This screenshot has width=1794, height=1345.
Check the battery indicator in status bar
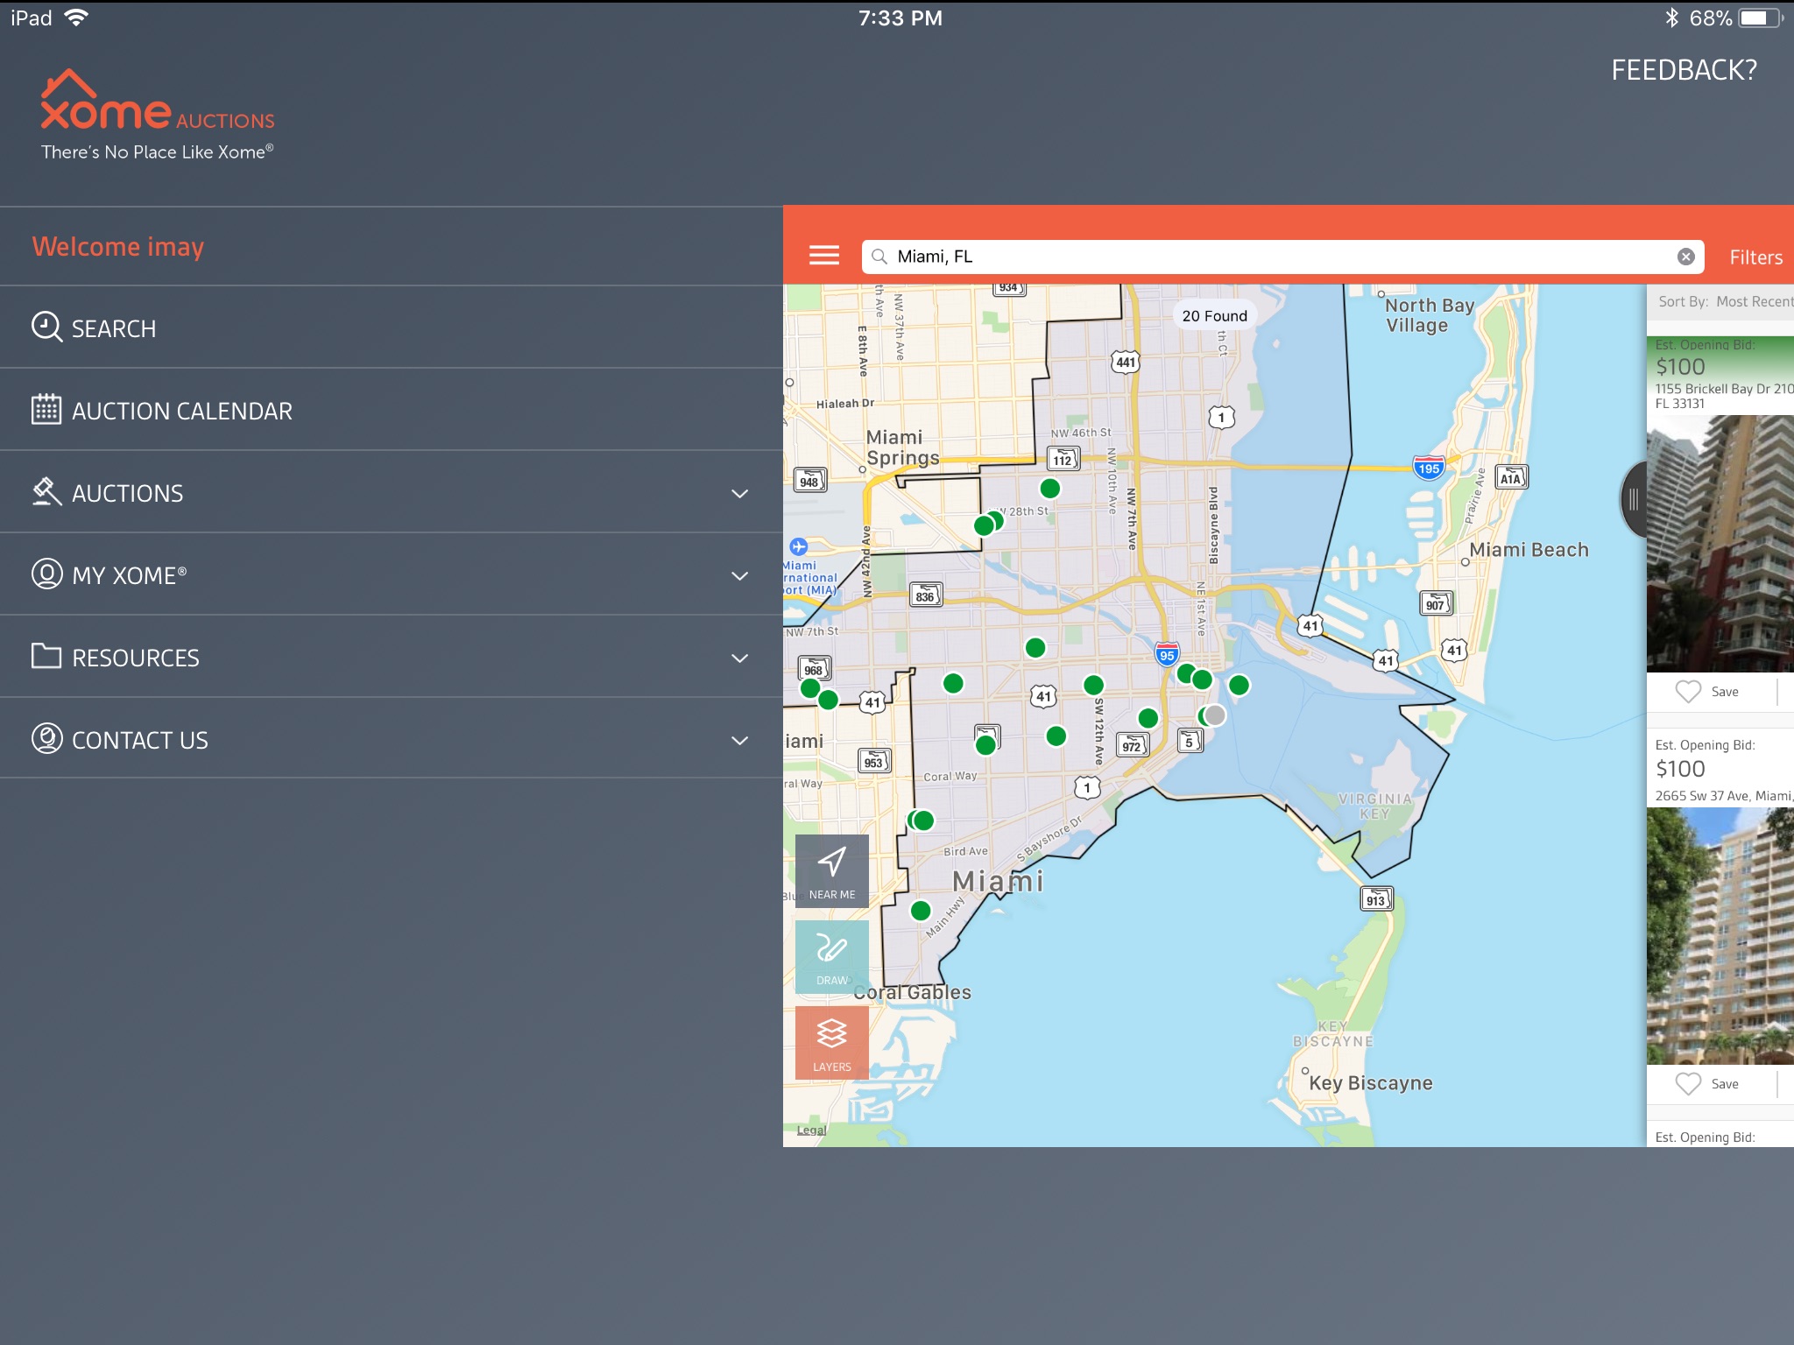pos(1761,18)
